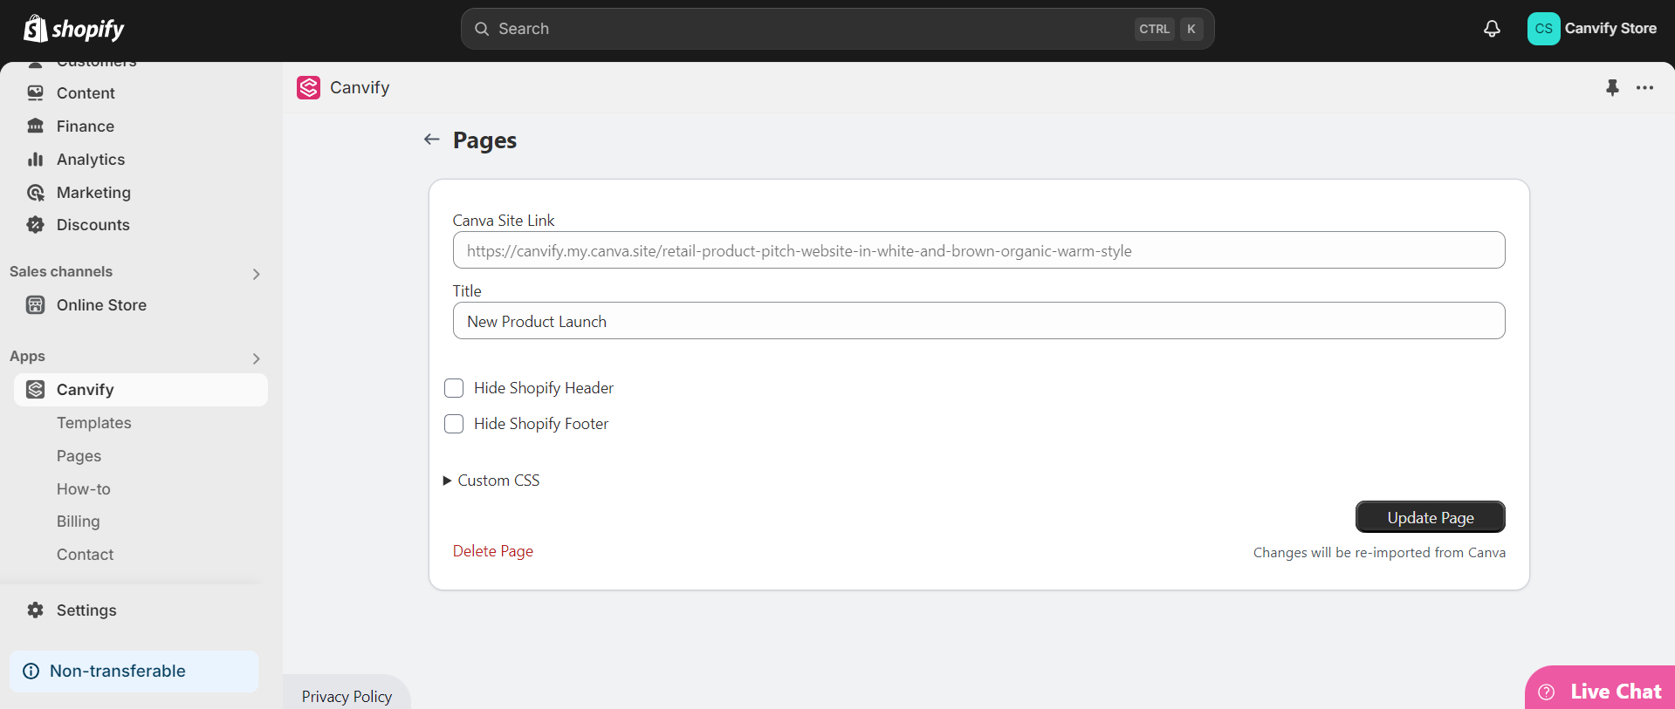Image resolution: width=1675 pixels, height=709 pixels.
Task: Click the Content sidebar icon
Action: pos(35,92)
